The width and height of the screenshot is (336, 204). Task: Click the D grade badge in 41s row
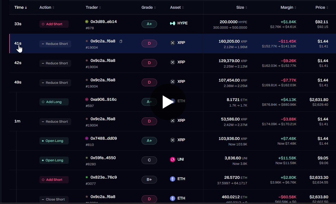point(149,43)
